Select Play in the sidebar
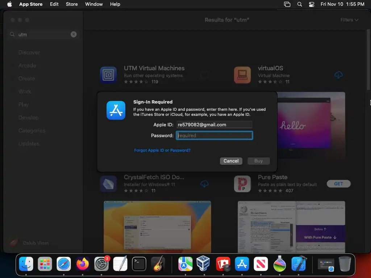This screenshot has height=278, width=371. 24,105
